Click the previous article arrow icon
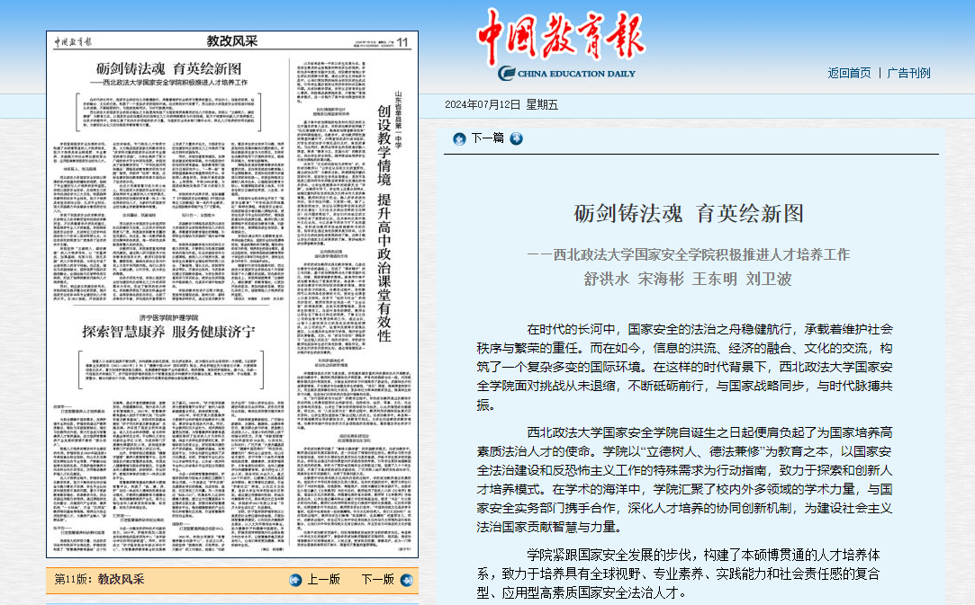 (459, 138)
